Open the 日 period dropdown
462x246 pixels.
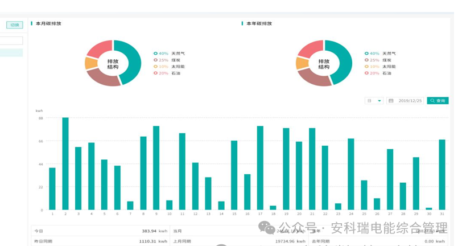[374, 101]
